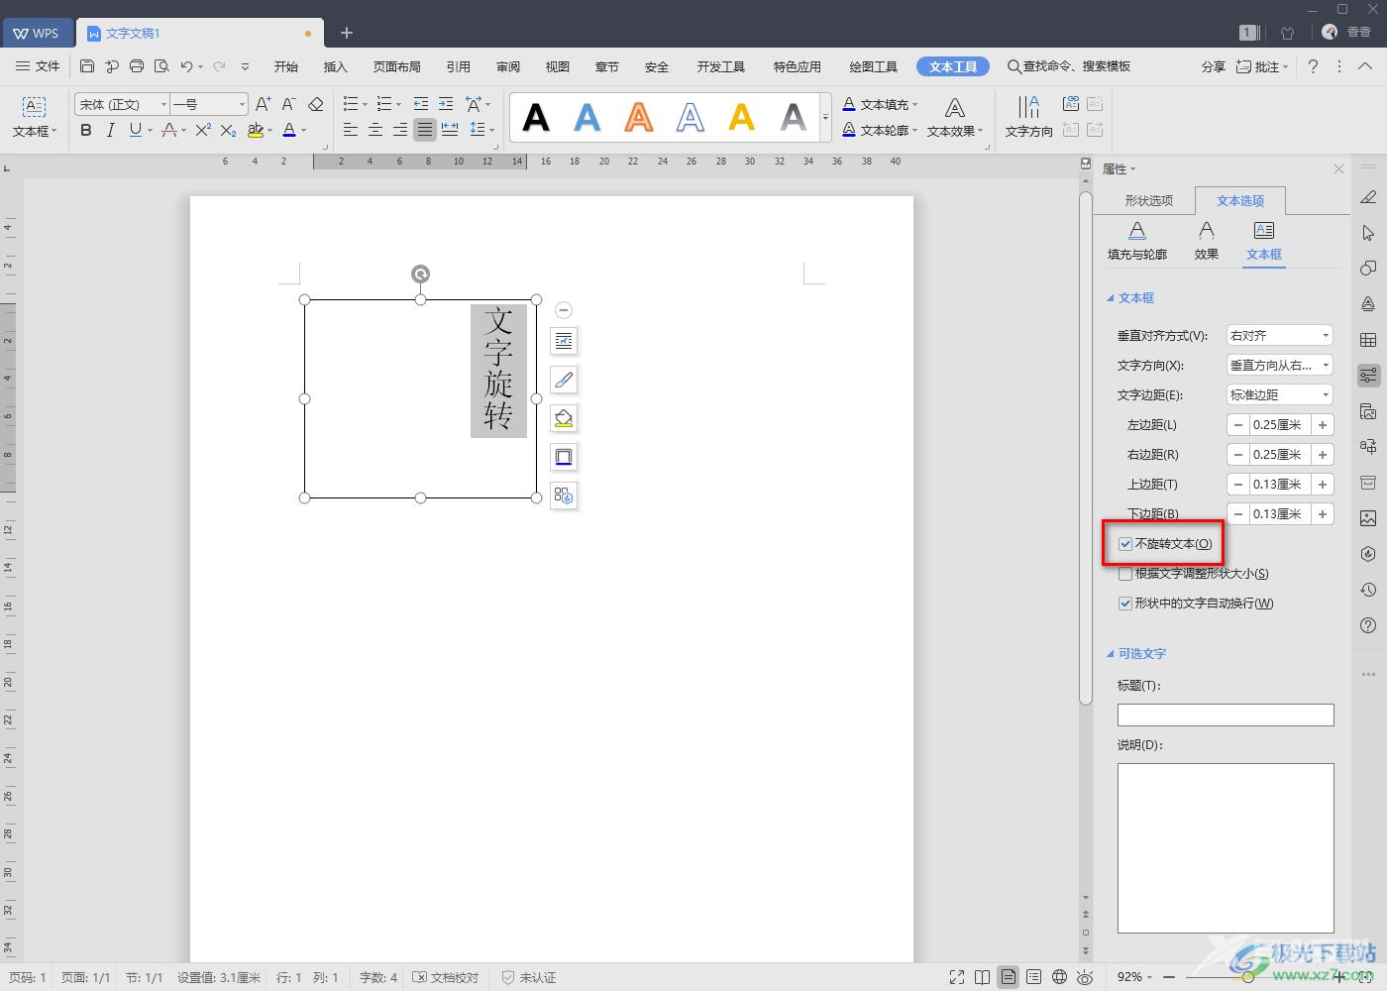The width and height of the screenshot is (1387, 991).
Task: Open the 文件 menu
Action: tap(39, 66)
